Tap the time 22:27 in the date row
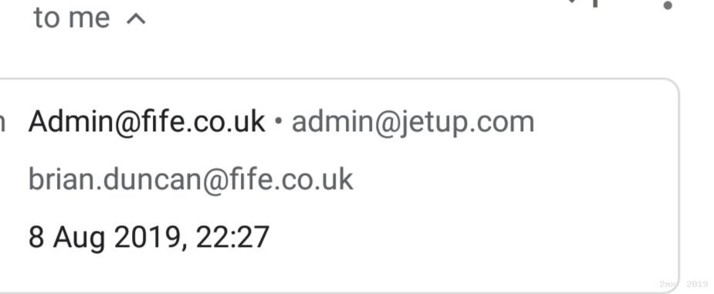 tap(232, 237)
